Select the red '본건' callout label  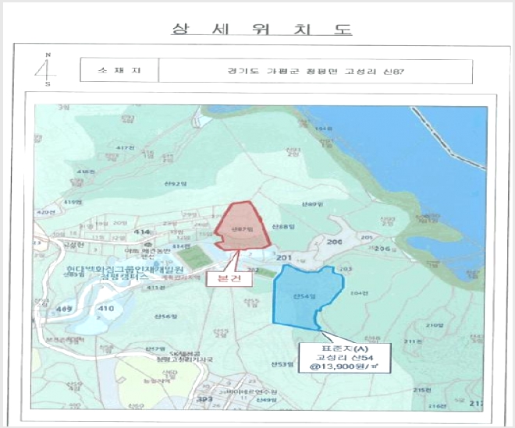tap(229, 278)
